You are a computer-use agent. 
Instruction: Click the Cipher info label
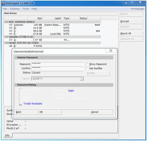[x=10, y=121]
